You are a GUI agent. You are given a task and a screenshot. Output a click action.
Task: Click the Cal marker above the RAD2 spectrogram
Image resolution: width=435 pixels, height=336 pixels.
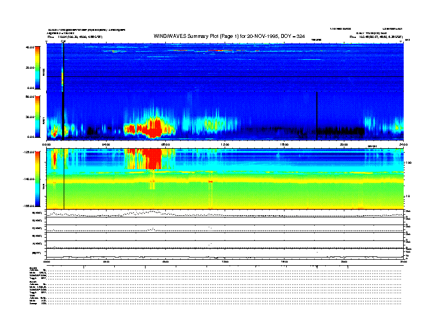(x=63, y=41)
